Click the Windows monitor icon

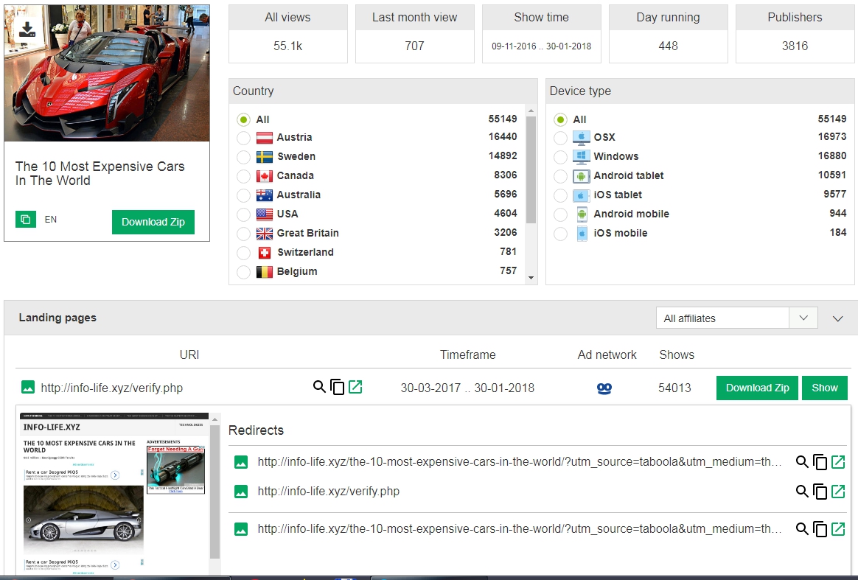coord(581,156)
